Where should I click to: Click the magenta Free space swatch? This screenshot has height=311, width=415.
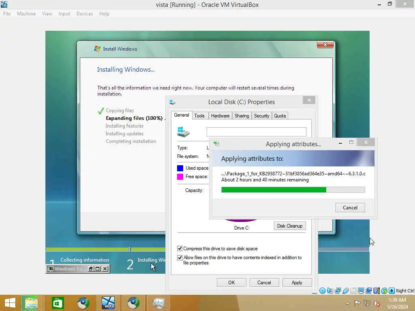(x=180, y=177)
